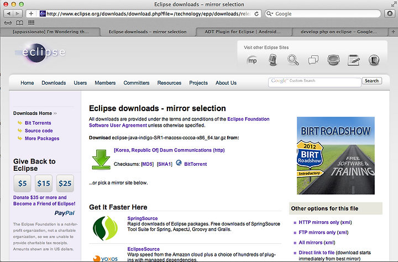Donate $15 to Eclipse
The image size is (398, 262).
[x=44, y=184]
